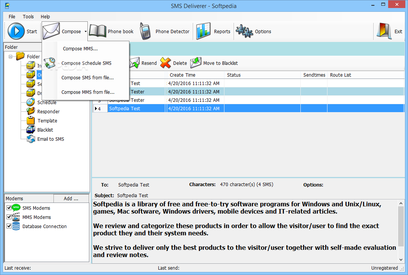Open the Email to SMS icon
This screenshot has height=275, width=408.
(31, 139)
